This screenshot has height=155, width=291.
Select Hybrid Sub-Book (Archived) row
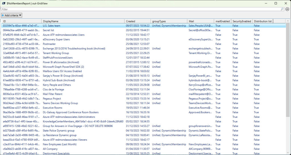coord(144,80)
